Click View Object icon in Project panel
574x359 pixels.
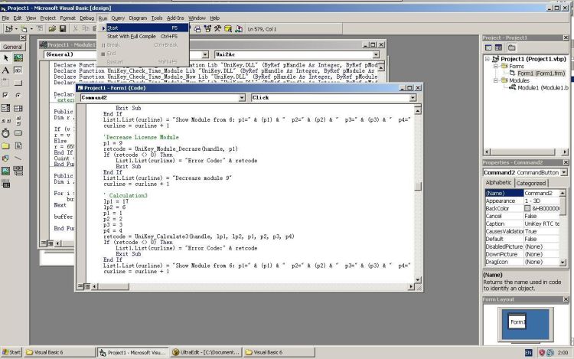click(498, 47)
